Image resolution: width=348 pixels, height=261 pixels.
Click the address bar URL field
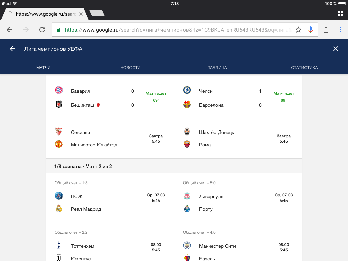pos(177,30)
